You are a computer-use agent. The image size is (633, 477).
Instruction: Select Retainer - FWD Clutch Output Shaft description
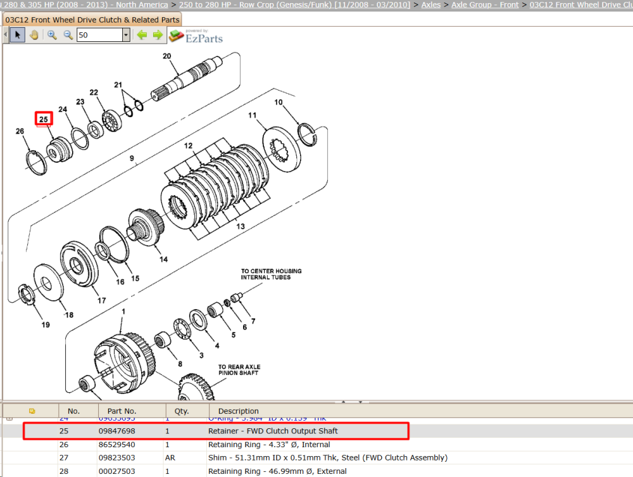coord(273,431)
